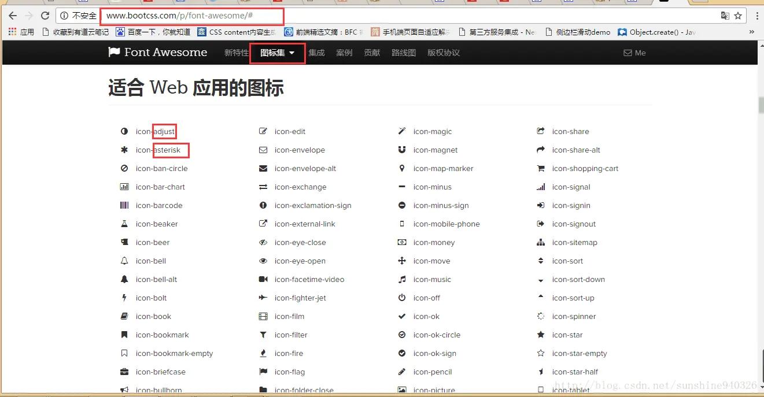Screen dimensions: 764x397
Task: Click the icon-bookmark-empty label
Action: tap(174, 353)
